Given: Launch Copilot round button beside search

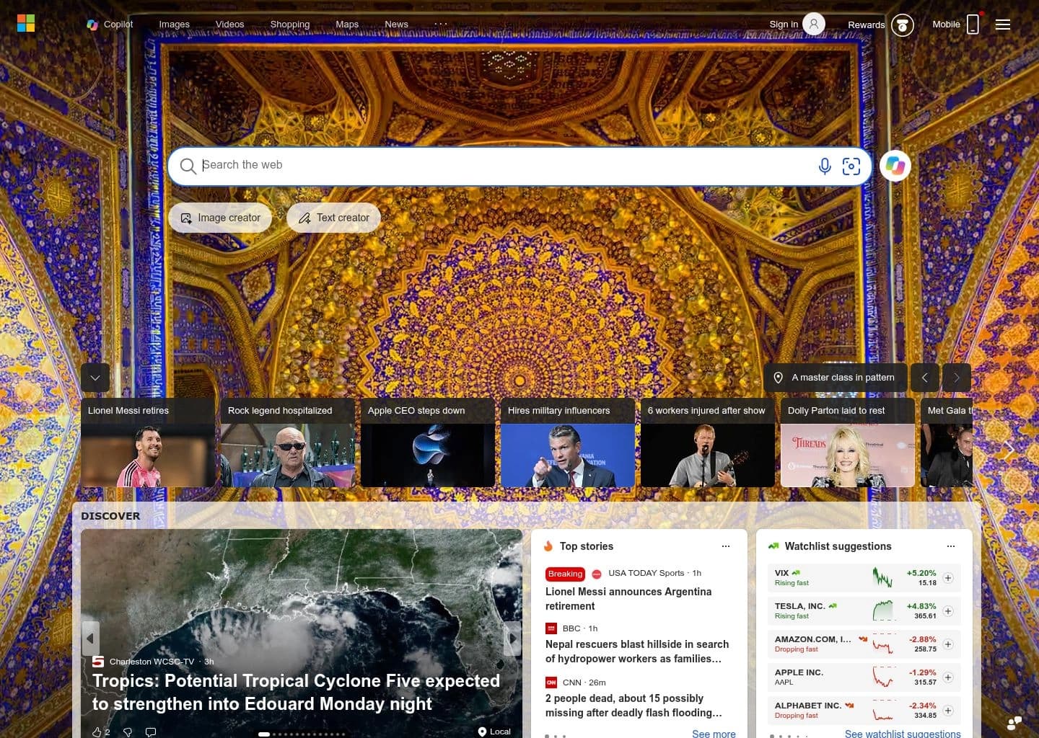Looking at the screenshot, I should (x=895, y=166).
